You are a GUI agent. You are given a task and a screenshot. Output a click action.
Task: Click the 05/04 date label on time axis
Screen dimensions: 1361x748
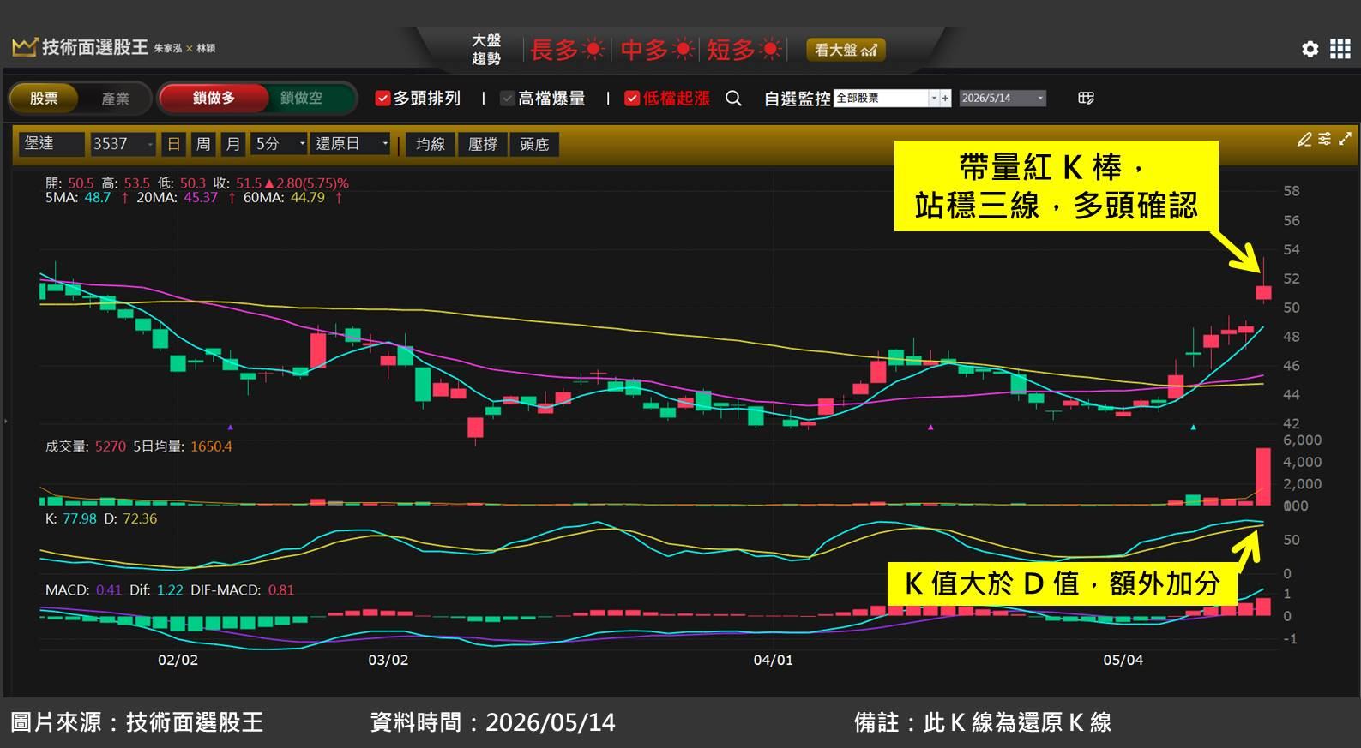point(1123,660)
